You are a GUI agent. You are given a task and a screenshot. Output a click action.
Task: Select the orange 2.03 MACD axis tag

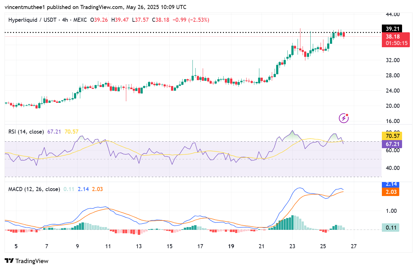(x=390, y=192)
